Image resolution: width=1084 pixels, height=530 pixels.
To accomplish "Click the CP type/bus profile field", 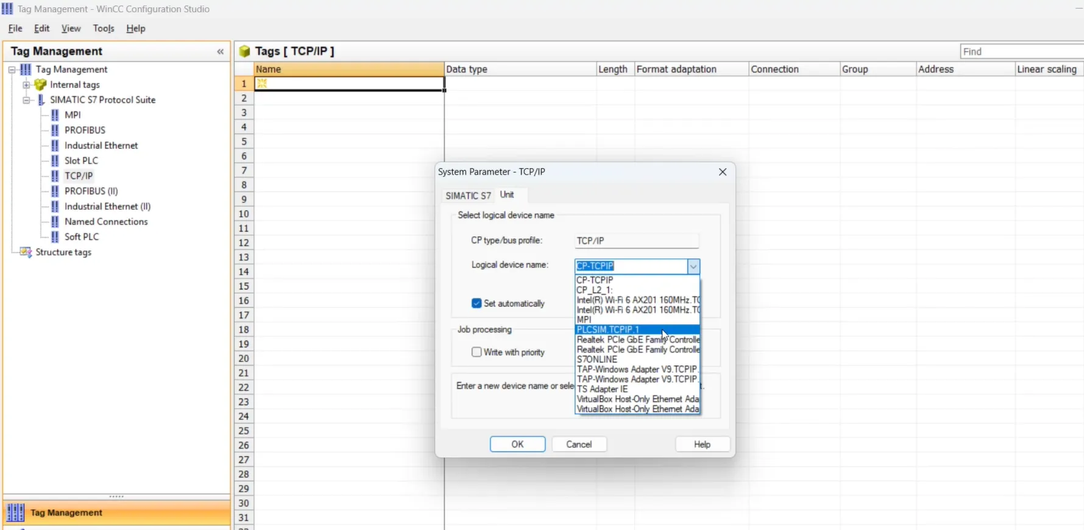I will coord(637,241).
